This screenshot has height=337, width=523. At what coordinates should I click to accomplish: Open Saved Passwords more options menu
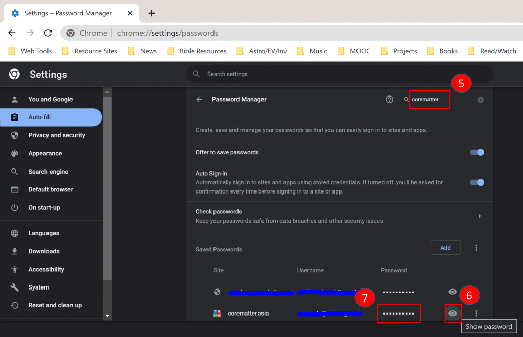tap(476, 248)
